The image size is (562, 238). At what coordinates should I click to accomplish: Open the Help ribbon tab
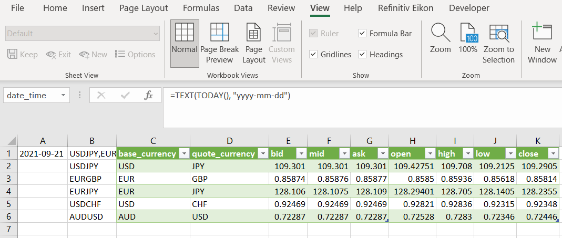click(x=353, y=8)
